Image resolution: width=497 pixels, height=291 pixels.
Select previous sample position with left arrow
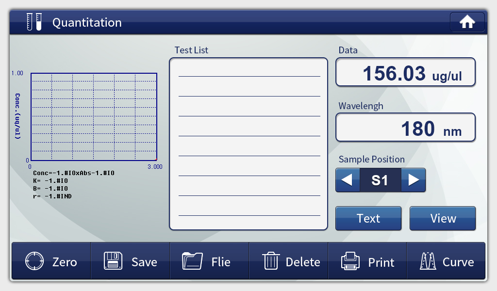click(x=348, y=180)
